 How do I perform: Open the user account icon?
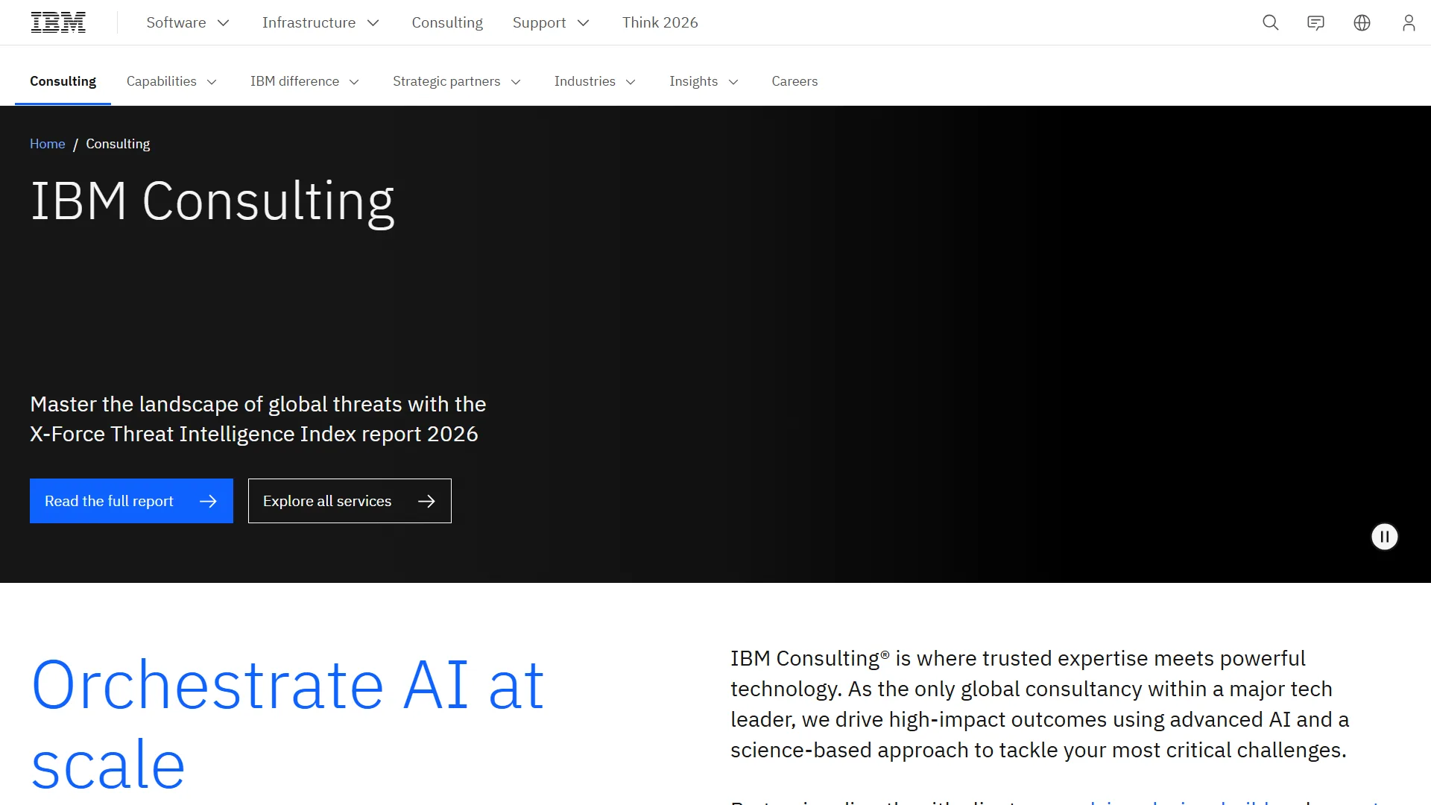[1408, 22]
